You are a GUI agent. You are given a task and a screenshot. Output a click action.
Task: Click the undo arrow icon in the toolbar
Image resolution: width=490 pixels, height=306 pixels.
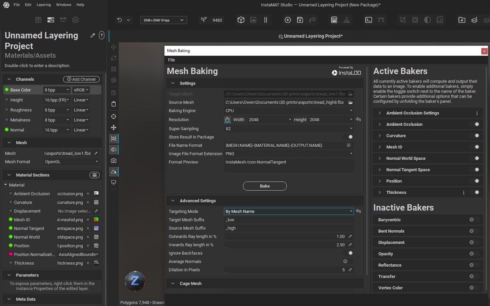coord(119,20)
